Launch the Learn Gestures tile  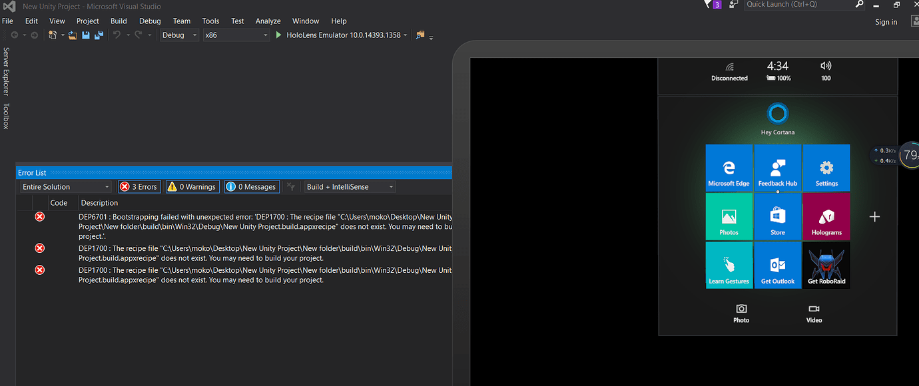(729, 264)
